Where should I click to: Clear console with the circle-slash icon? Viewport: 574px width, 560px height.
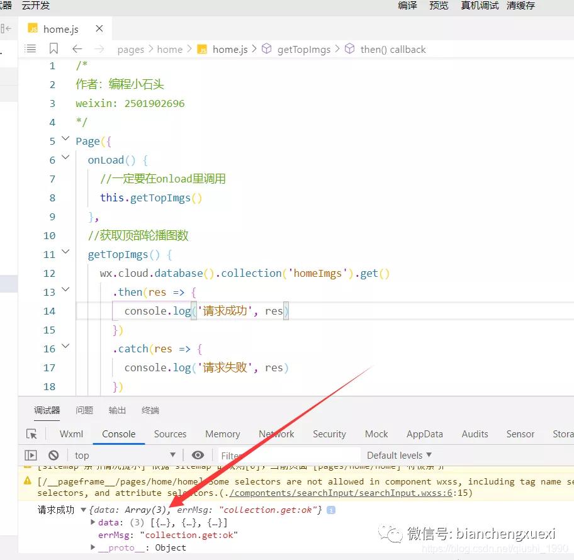click(x=53, y=455)
